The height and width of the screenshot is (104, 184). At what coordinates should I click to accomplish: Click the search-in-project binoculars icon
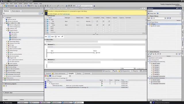coord(94,6)
